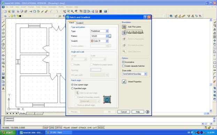Click the Help button in the dialog
Image resolution: width=217 pixels, height=135 pixels.
click(138, 112)
